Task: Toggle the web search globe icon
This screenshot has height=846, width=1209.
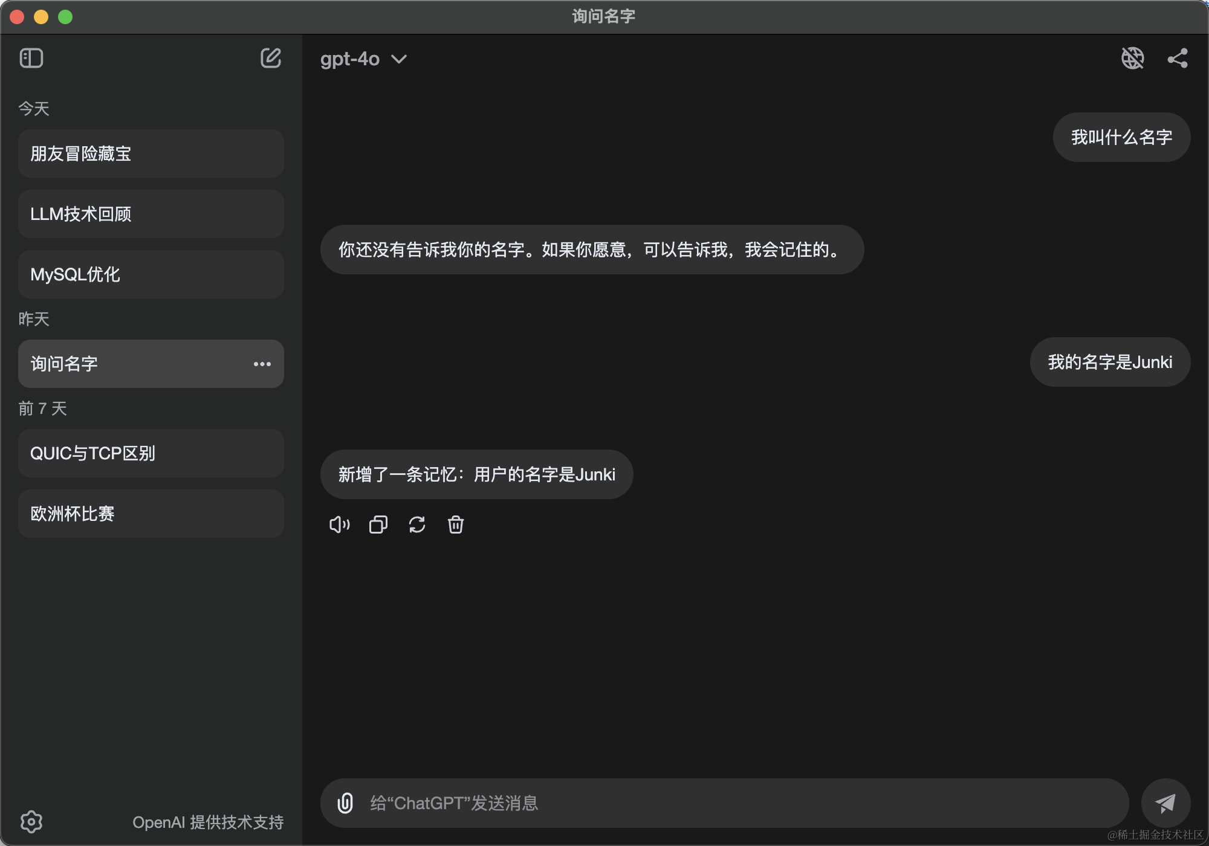Action: pos(1132,58)
